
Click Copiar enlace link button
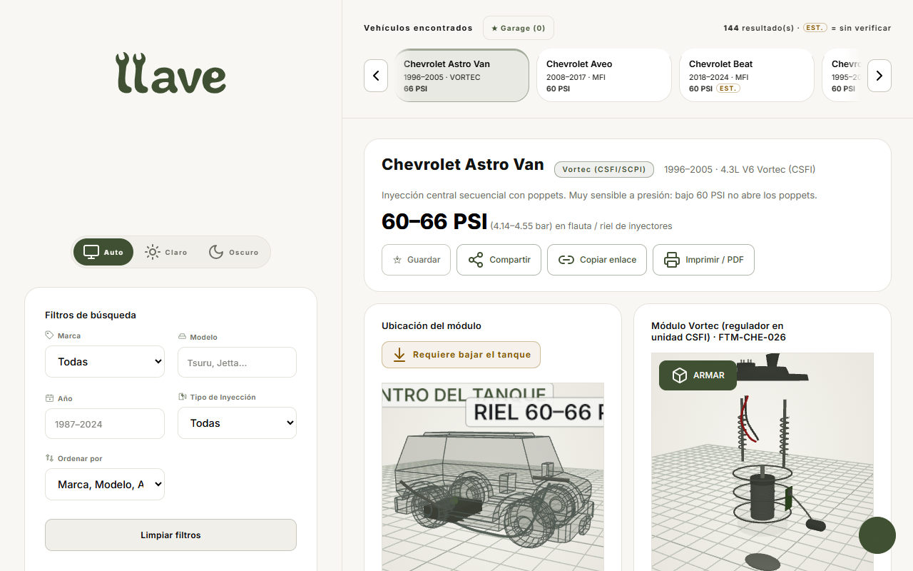click(597, 260)
